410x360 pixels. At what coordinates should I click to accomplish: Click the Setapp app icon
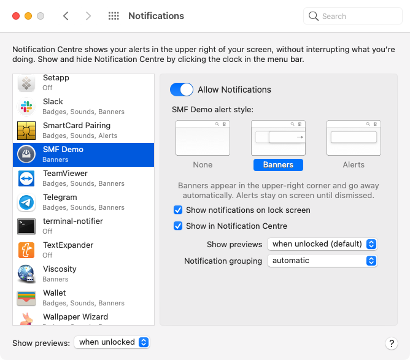click(26, 83)
